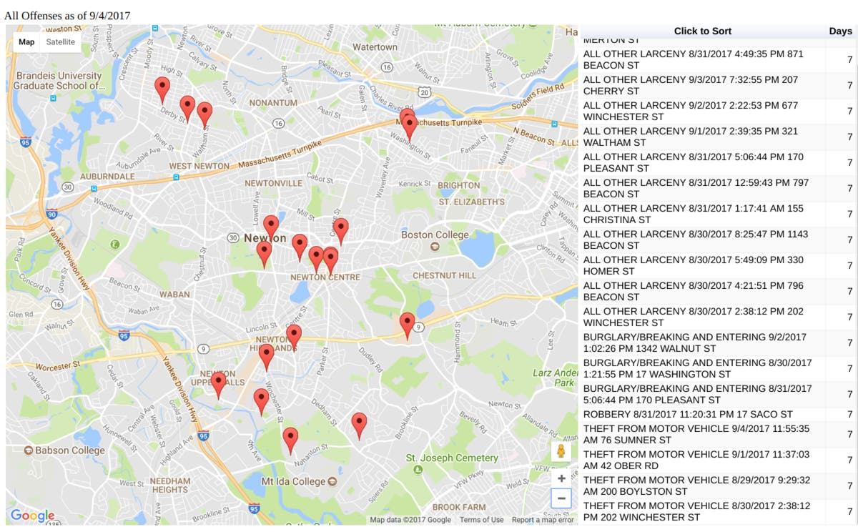Click the map pin on Route 9 near Chestnut Hill
The width and height of the screenshot is (858, 532).
point(407,325)
